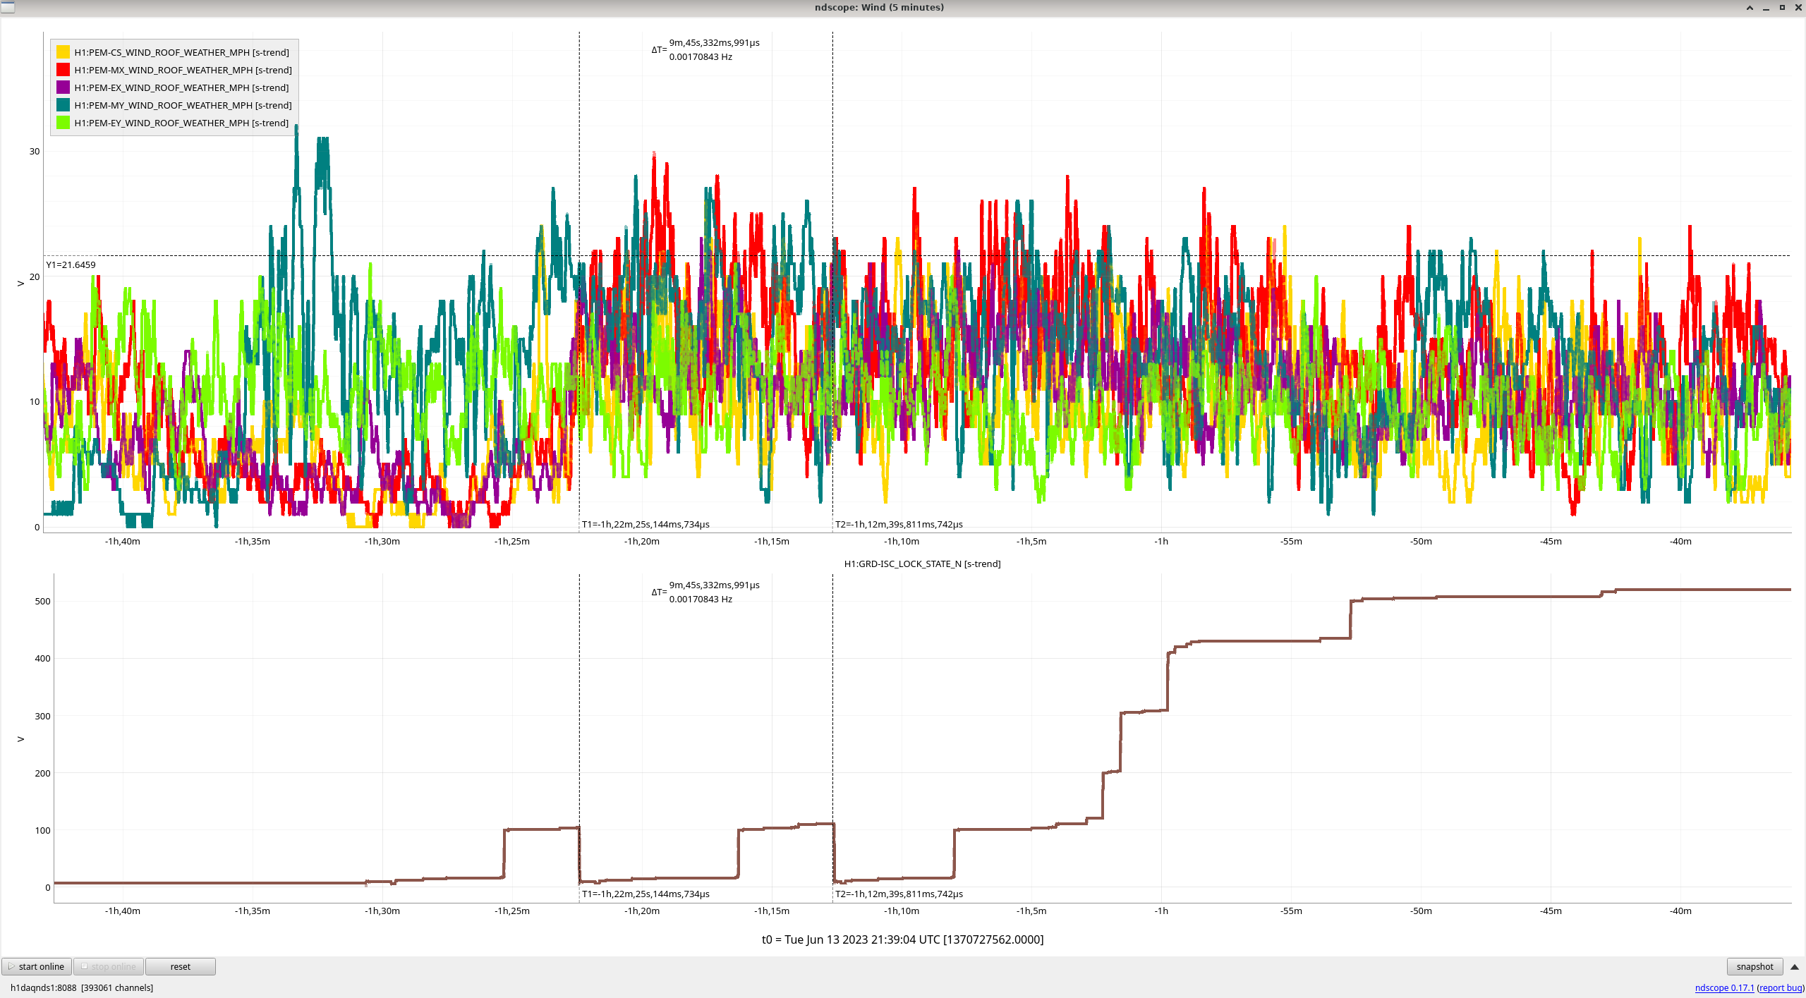Click the T1 cursor label in wind plot
This screenshot has height=998, width=1806.
tap(646, 524)
